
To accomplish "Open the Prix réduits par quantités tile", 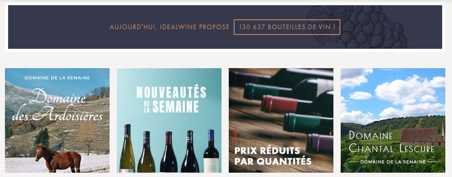I will point(281,120).
